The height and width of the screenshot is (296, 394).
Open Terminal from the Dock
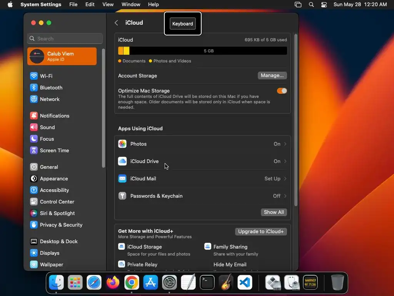[207, 283]
